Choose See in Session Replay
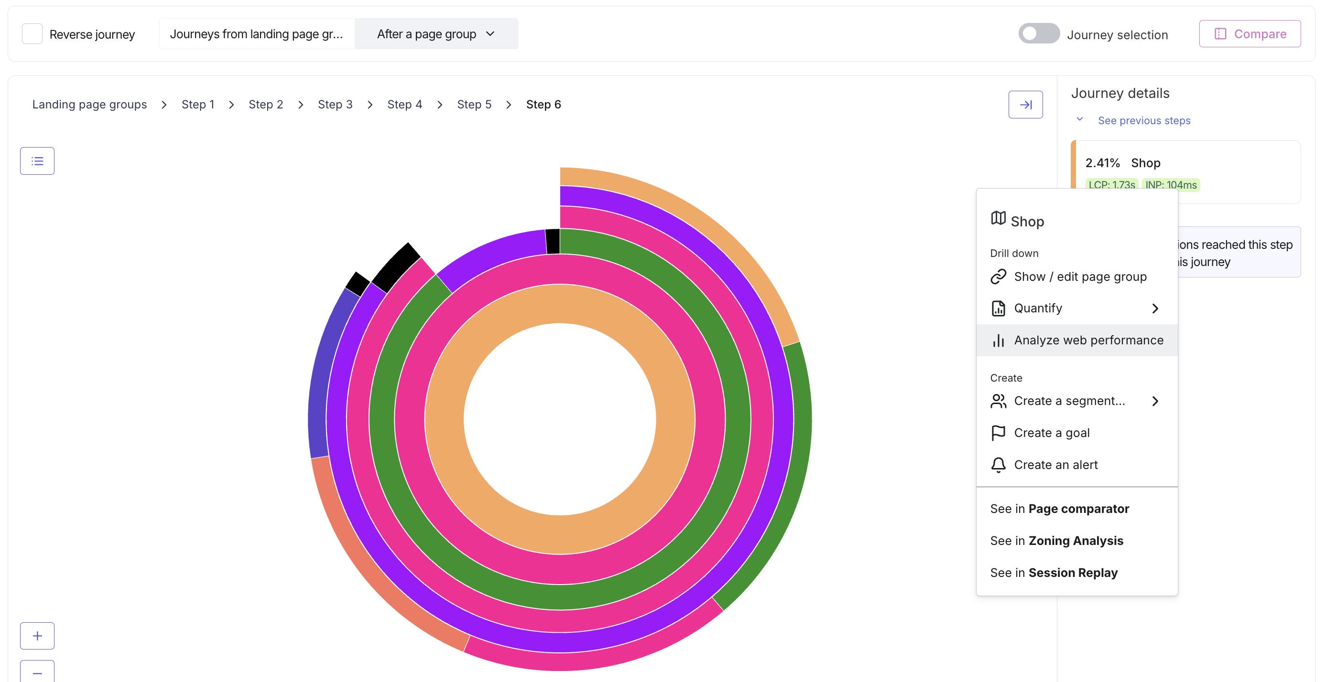 click(x=1054, y=573)
